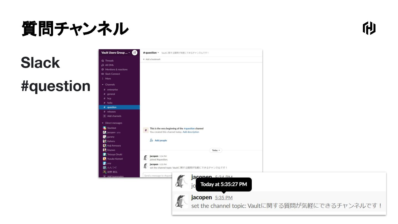
Task: Open the Threads view icon
Action: pyautogui.click(x=103, y=61)
